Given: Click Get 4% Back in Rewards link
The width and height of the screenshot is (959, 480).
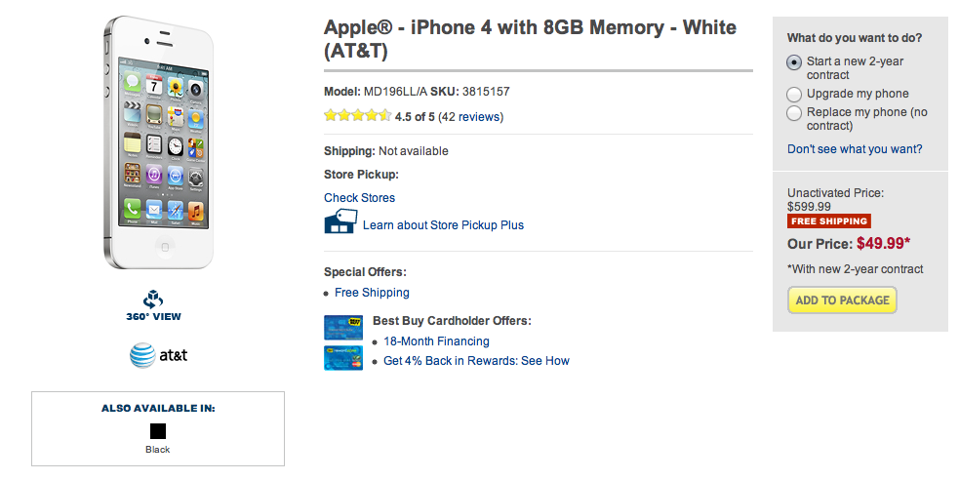Looking at the screenshot, I should [x=476, y=361].
